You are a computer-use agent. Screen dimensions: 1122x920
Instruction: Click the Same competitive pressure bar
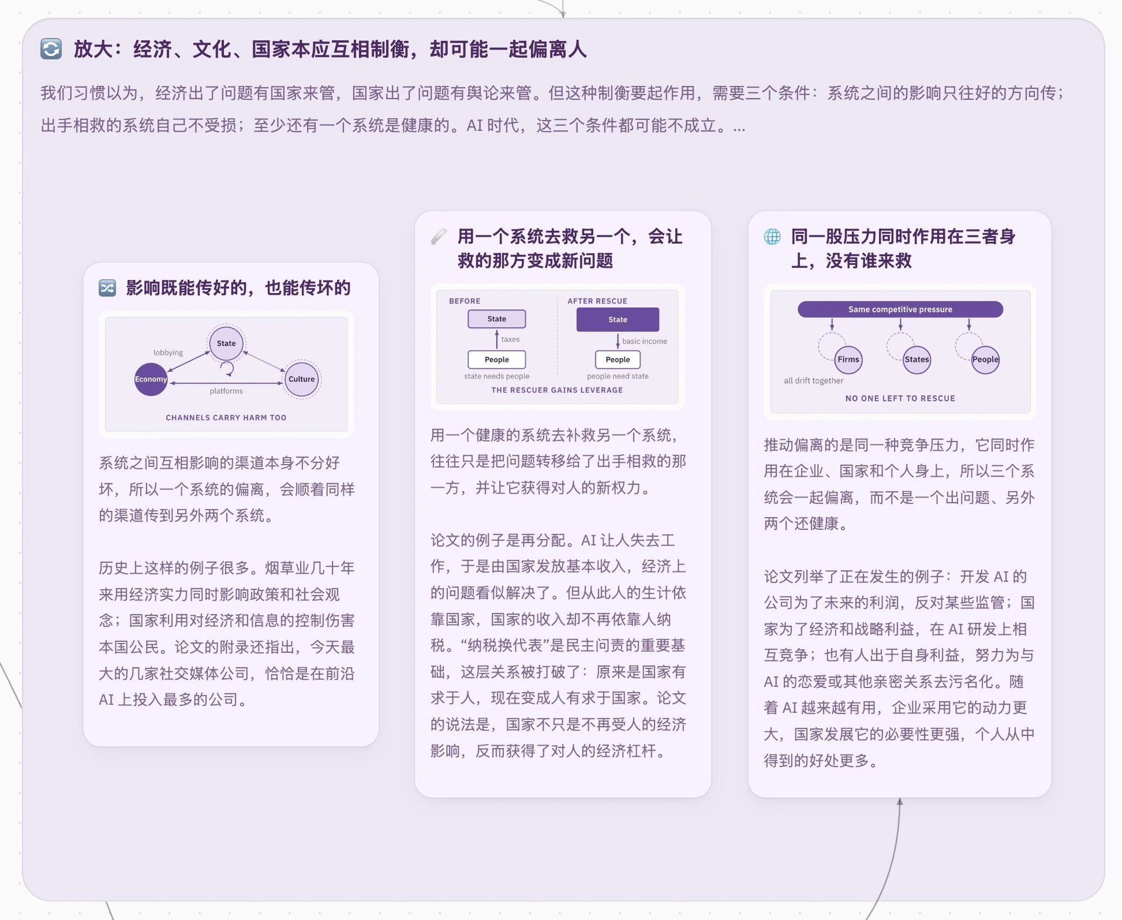tap(900, 309)
